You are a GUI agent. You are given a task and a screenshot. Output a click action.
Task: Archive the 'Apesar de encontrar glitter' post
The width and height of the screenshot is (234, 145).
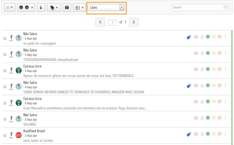(196, 69)
